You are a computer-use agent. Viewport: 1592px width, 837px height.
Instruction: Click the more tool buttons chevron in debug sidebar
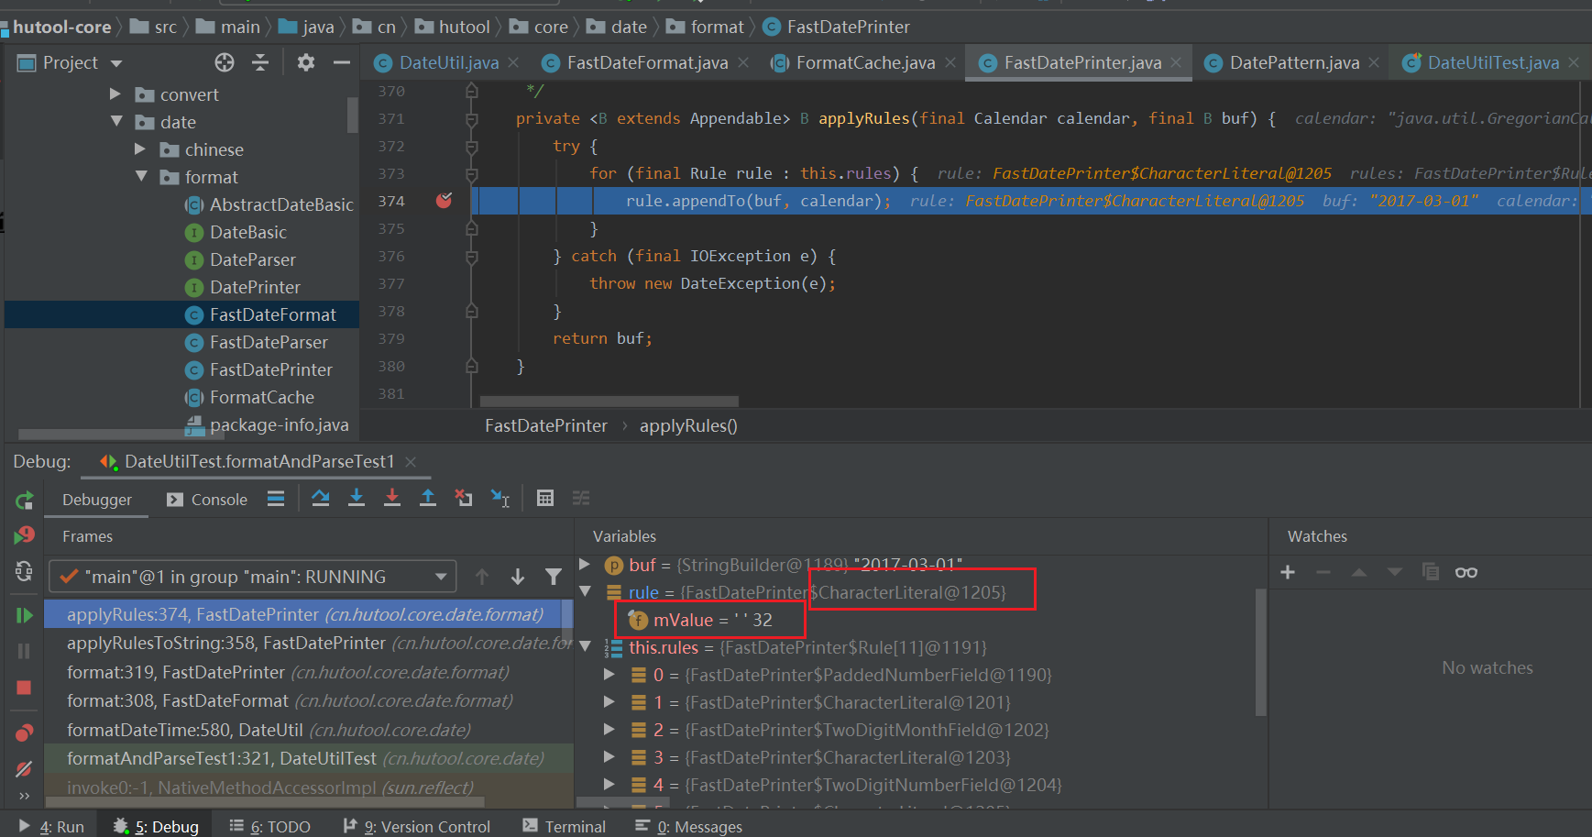[25, 796]
